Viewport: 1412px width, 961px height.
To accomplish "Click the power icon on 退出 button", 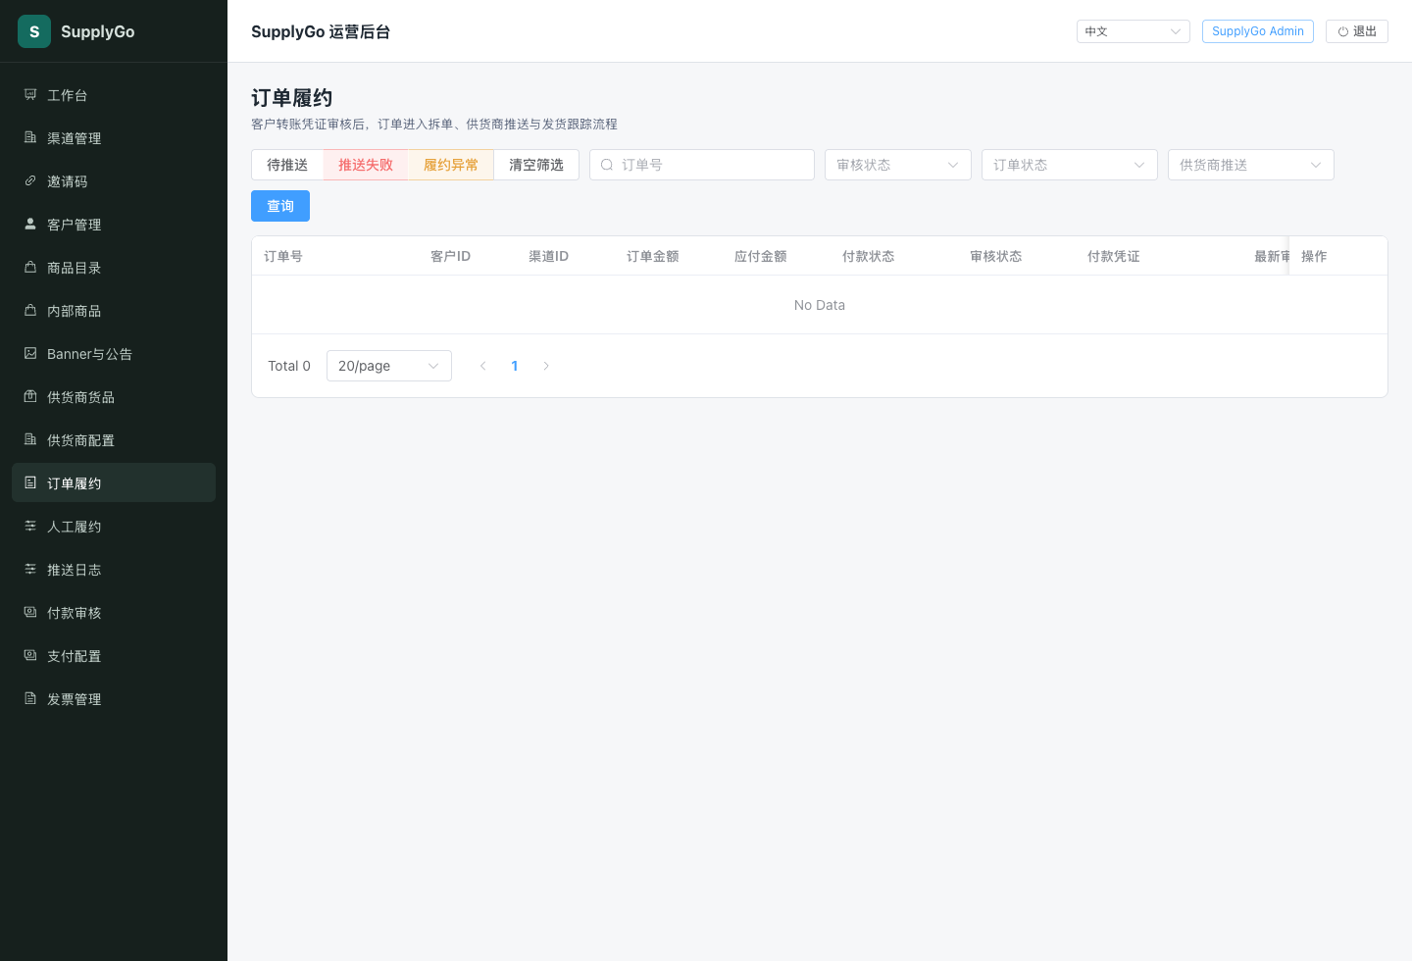I will (1343, 31).
